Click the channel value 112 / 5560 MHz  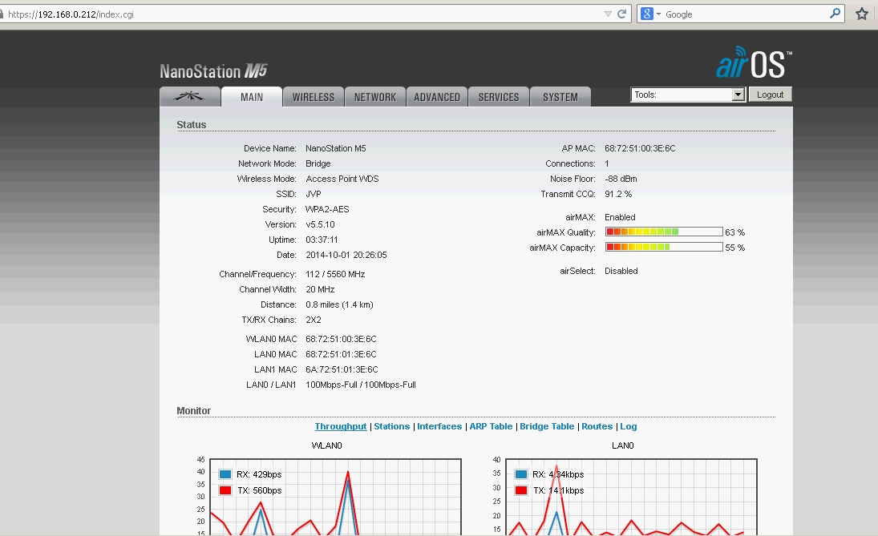(335, 274)
